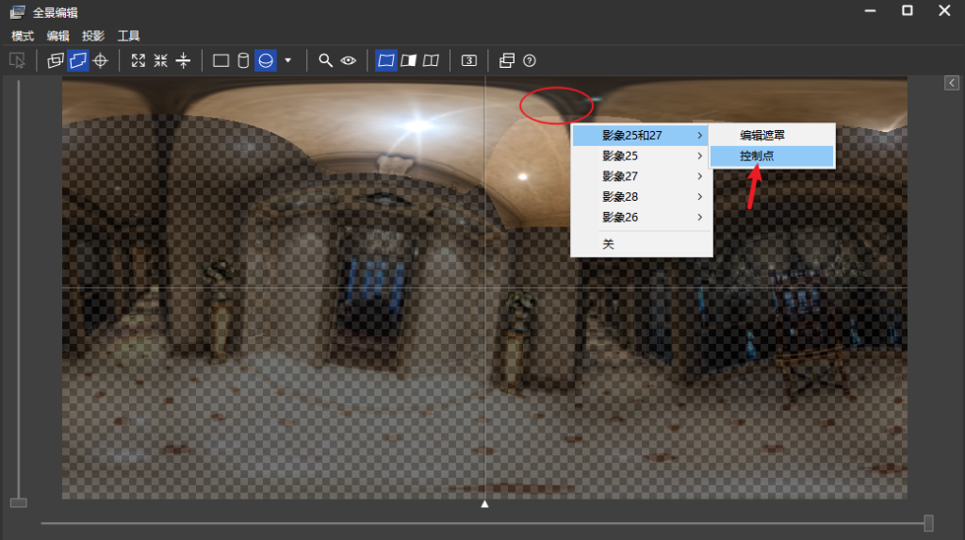Open the 投影 menu

point(93,36)
